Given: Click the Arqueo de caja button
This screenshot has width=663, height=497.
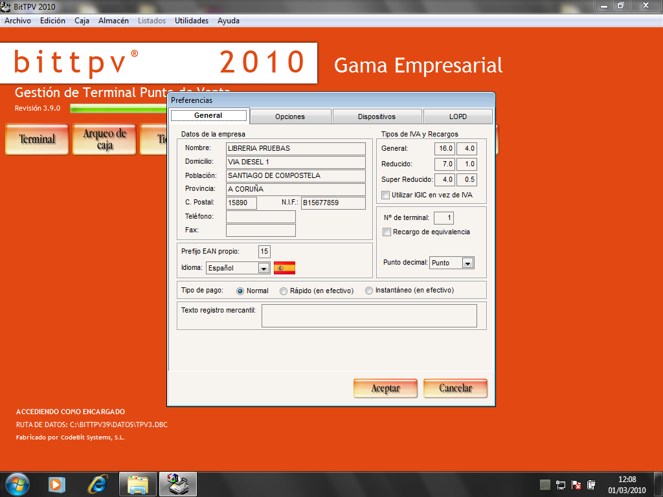Looking at the screenshot, I should click(104, 139).
